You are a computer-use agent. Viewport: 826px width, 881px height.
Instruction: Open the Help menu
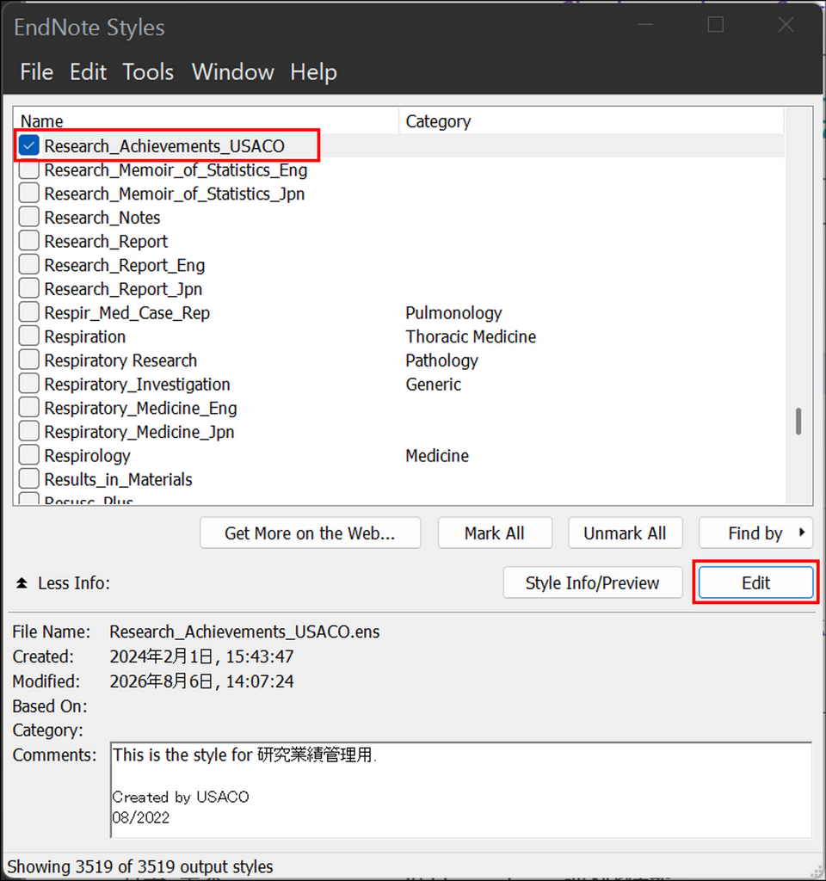313,72
